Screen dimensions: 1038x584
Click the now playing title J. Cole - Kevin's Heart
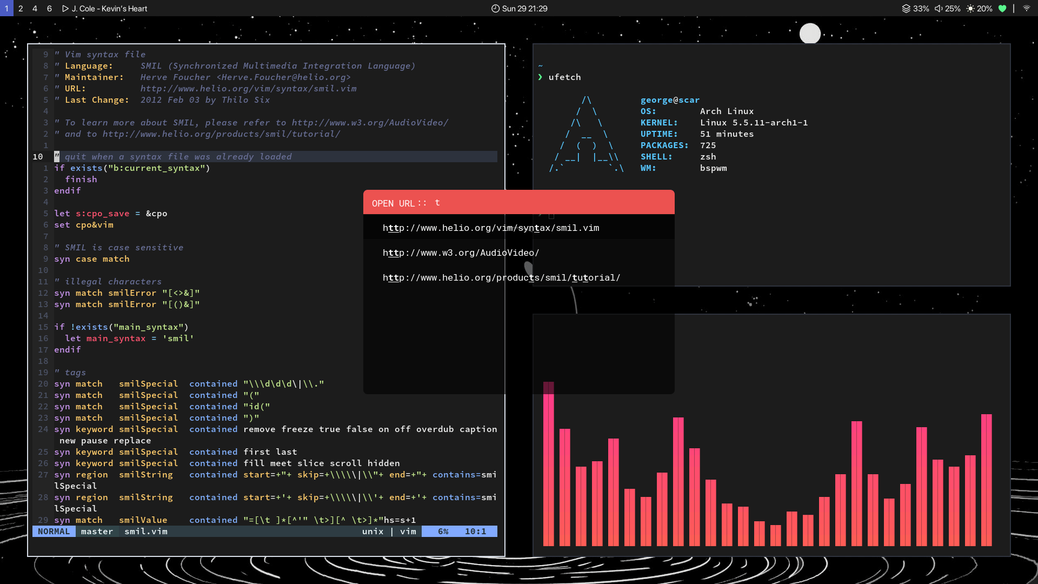(x=109, y=9)
